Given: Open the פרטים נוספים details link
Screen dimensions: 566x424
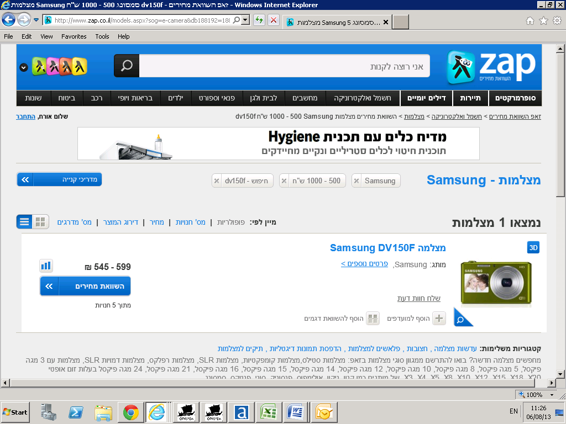Looking at the screenshot, I should (x=364, y=264).
